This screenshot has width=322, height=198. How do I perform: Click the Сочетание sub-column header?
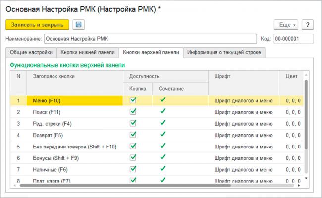tap(180, 89)
